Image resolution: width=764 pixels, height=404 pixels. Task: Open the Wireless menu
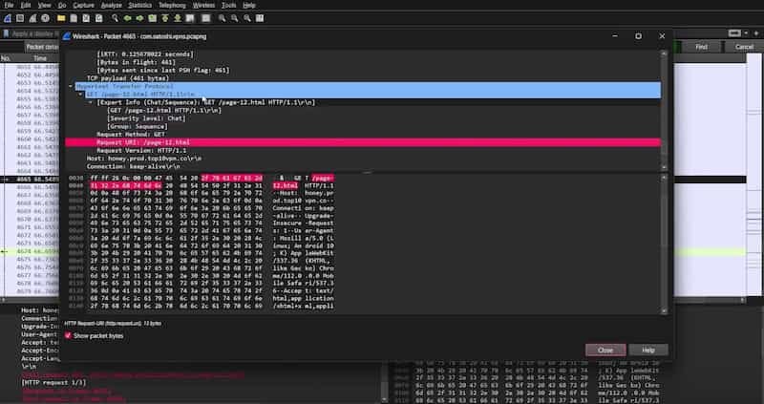point(203,6)
